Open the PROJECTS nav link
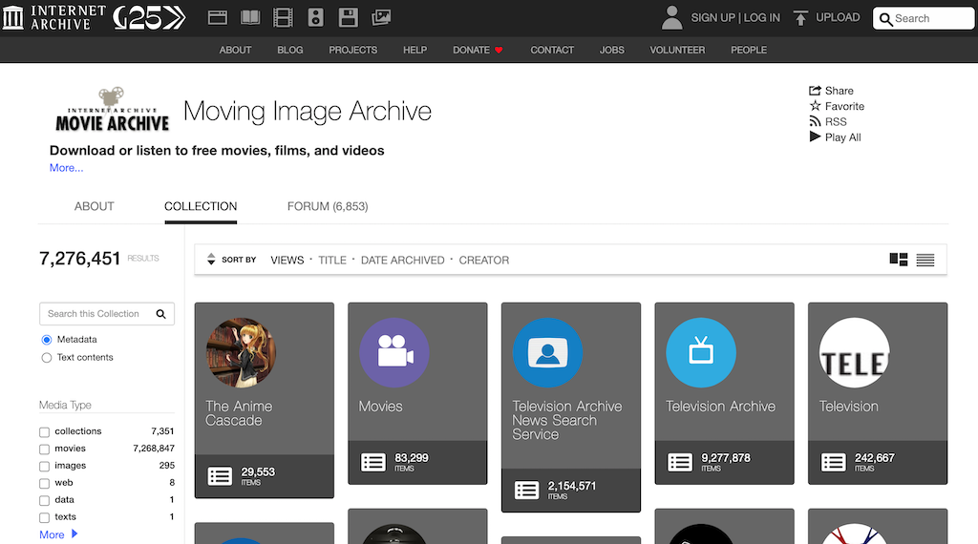Image resolution: width=978 pixels, height=544 pixels. [x=353, y=50]
